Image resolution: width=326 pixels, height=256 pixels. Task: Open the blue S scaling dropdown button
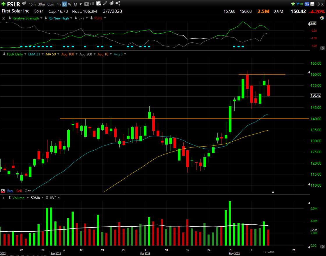coord(307,4)
